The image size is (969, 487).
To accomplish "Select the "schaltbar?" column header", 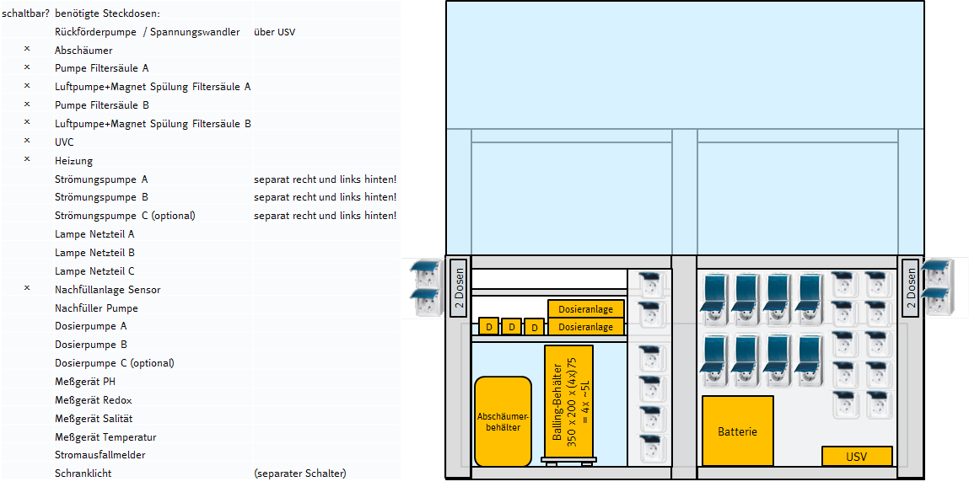I will pos(25,13).
